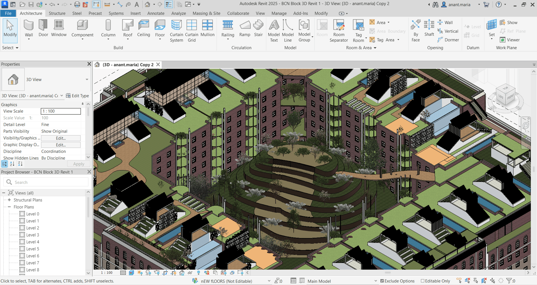Click the Project Browser search field
The image size is (537, 285).
click(x=46, y=182)
